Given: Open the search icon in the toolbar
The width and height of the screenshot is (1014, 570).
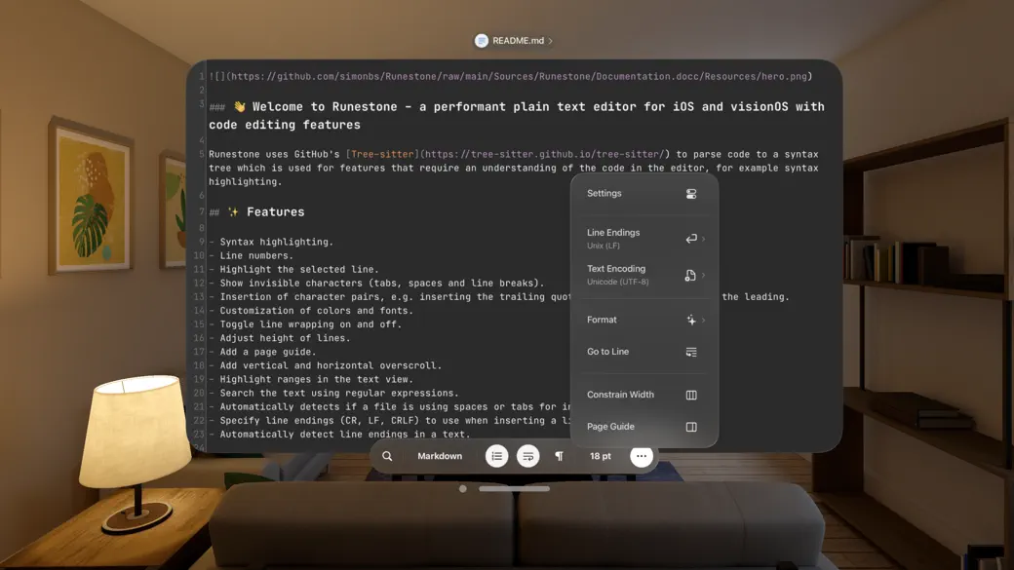Looking at the screenshot, I should click(x=387, y=455).
